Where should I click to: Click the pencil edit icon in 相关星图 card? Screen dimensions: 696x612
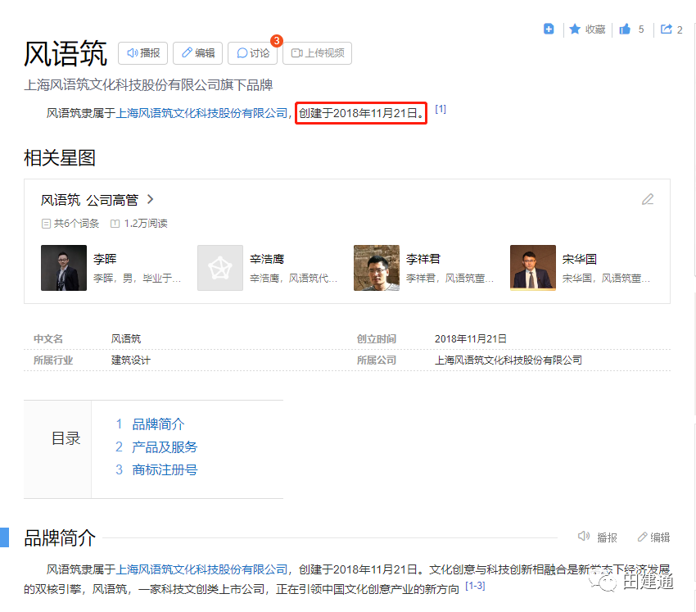point(648,199)
